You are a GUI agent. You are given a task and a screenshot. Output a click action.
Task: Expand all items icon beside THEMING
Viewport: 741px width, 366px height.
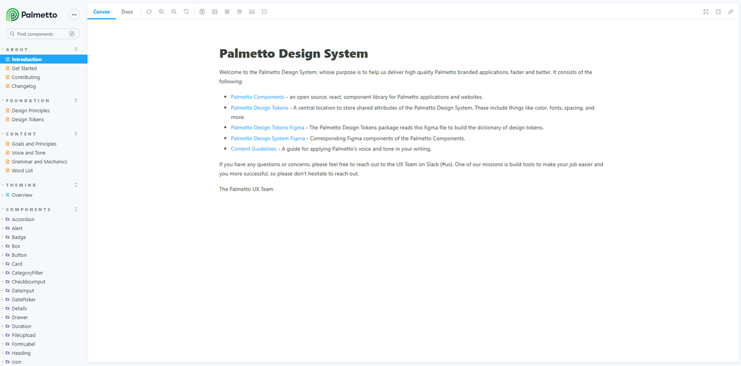(76, 185)
